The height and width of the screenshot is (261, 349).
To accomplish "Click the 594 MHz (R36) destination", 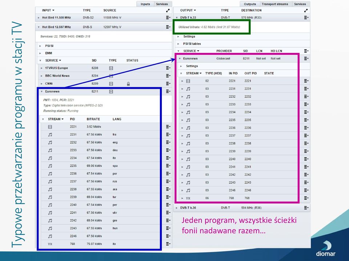I will point(251,208).
